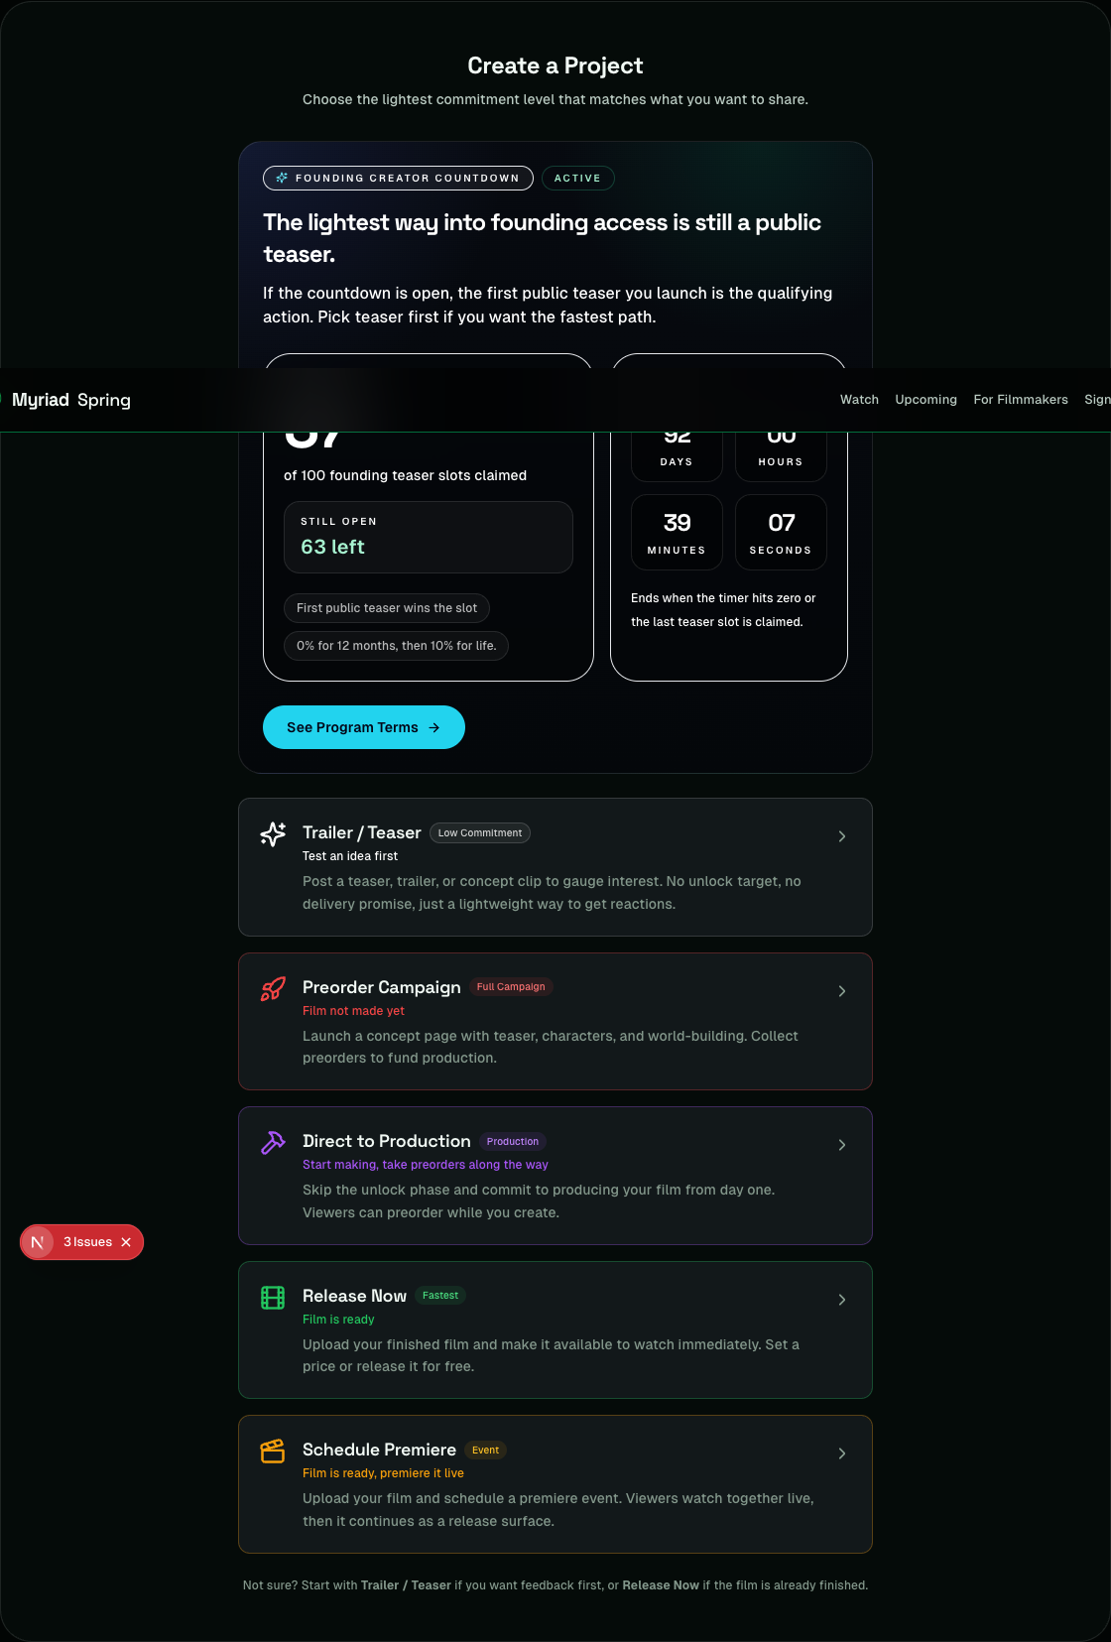Click the sparkle icon beside Trailer / Teaser
The height and width of the screenshot is (1642, 1111).
(273, 834)
